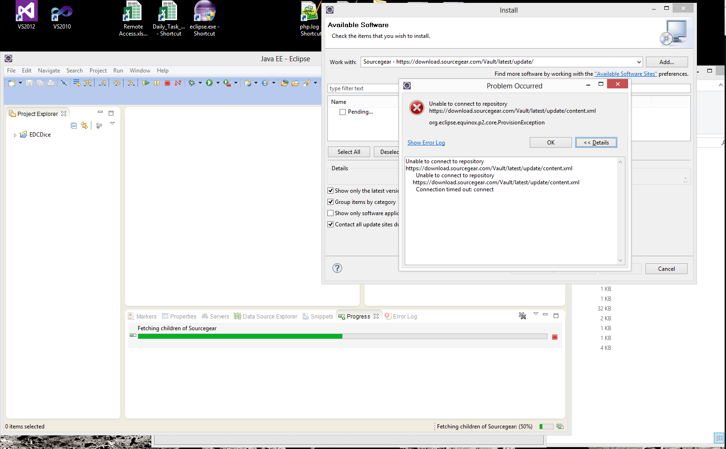
Task: Click the << Details button
Action: coord(596,143)
